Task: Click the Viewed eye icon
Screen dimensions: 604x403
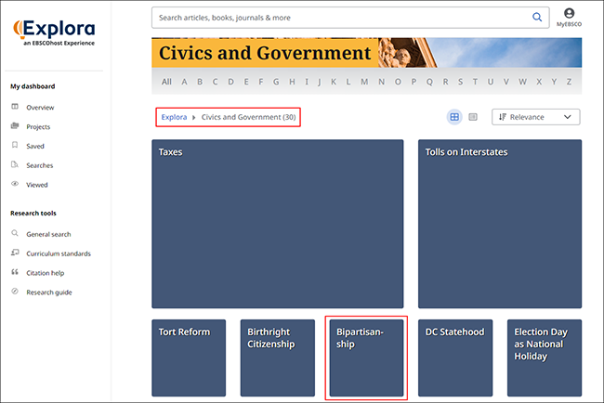Action: coord(15,184)
